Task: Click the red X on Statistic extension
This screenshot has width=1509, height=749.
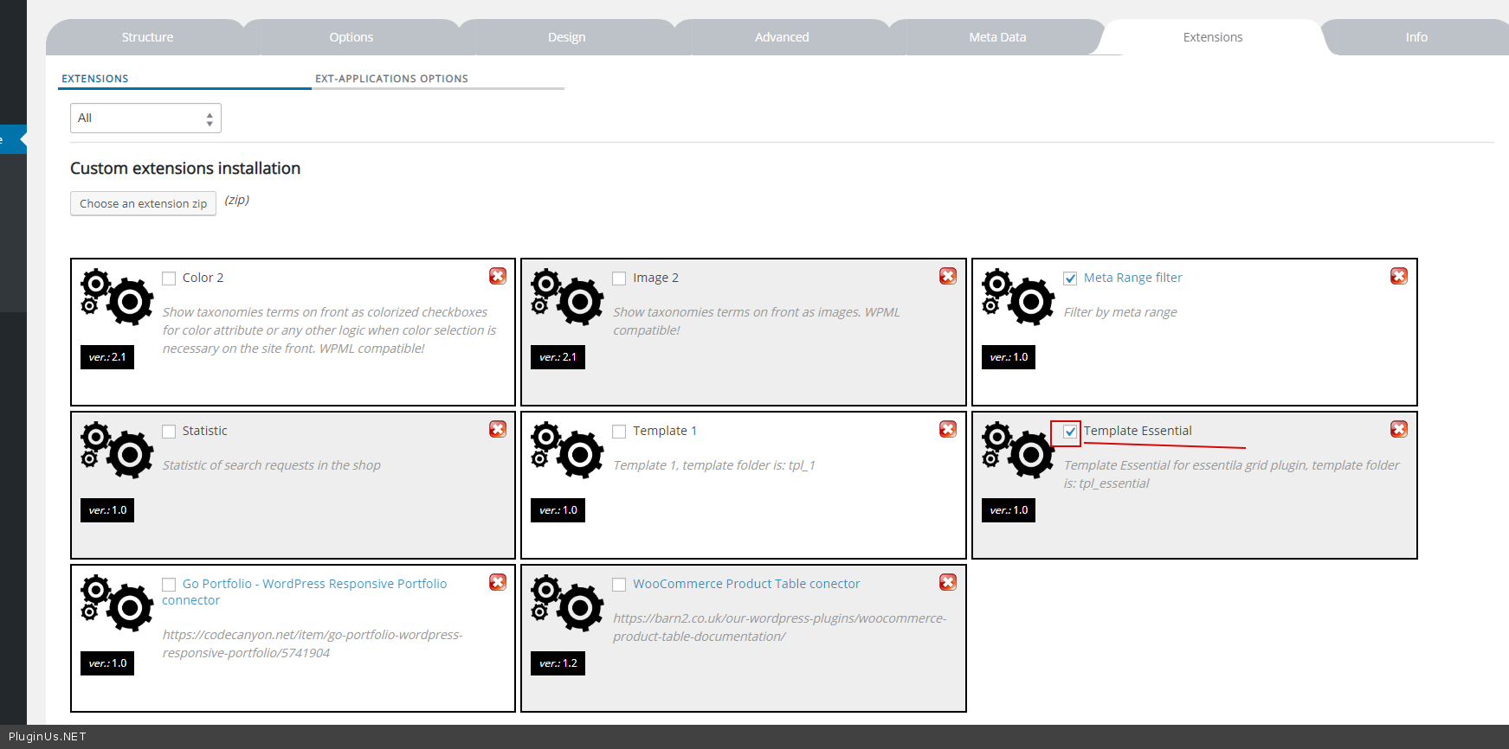Action: click(x=498, y=429)
